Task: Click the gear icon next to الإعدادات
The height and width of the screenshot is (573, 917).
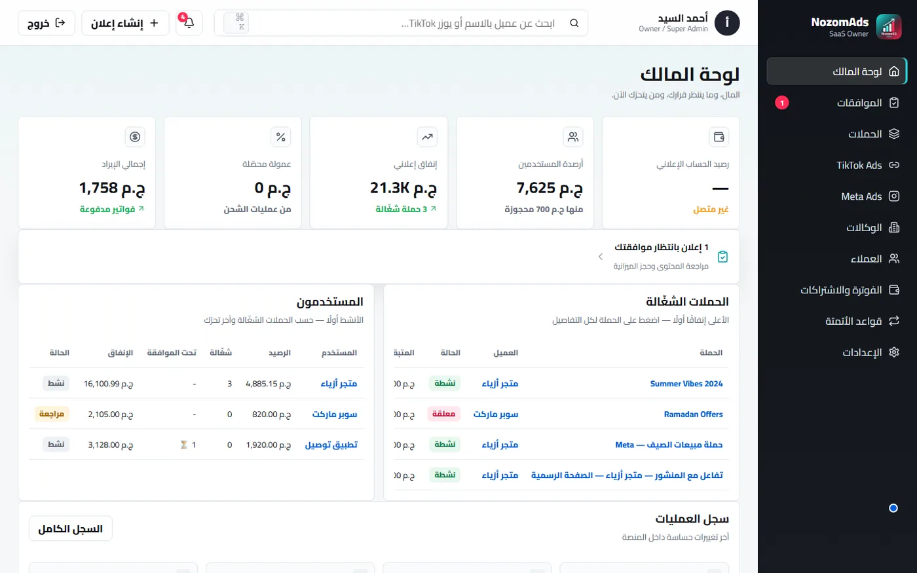Action: pyautogui.click(x=894, y=352)
